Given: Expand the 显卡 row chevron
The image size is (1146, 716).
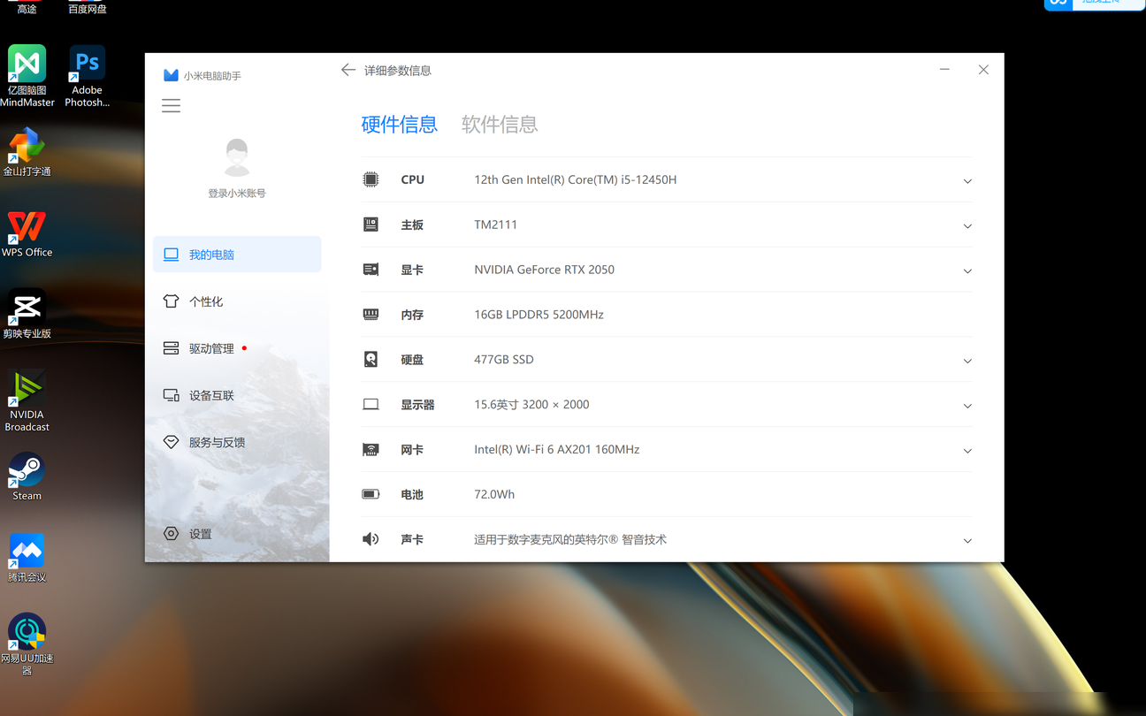Looking at the screenshot, I should click(x=967, y=271).
